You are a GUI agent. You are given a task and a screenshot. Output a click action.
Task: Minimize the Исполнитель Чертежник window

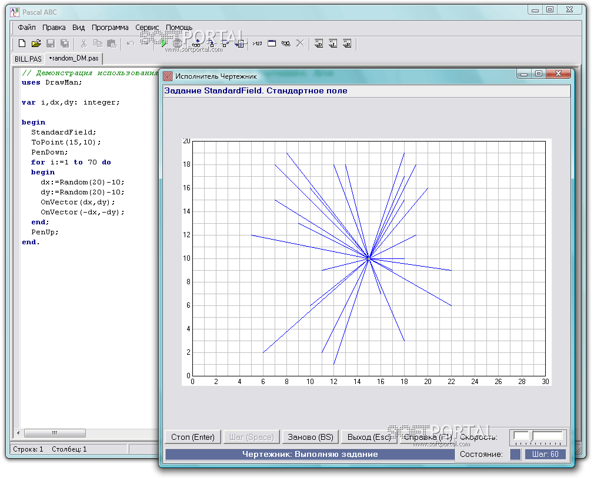pyautogui.click(x=524, y=74)
